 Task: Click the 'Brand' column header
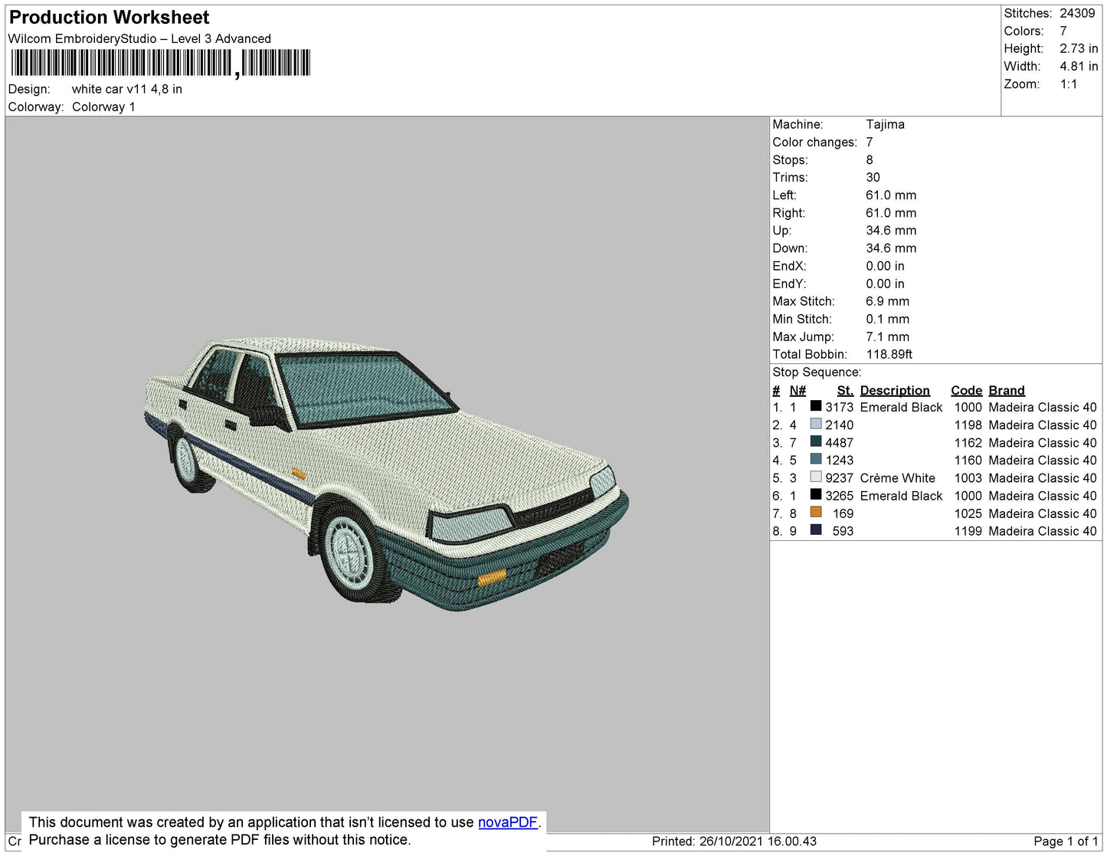[x=1006, y=390]
